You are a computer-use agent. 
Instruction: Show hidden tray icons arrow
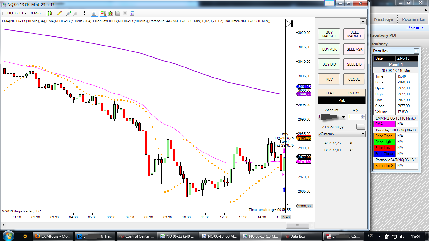click(379, 236)
